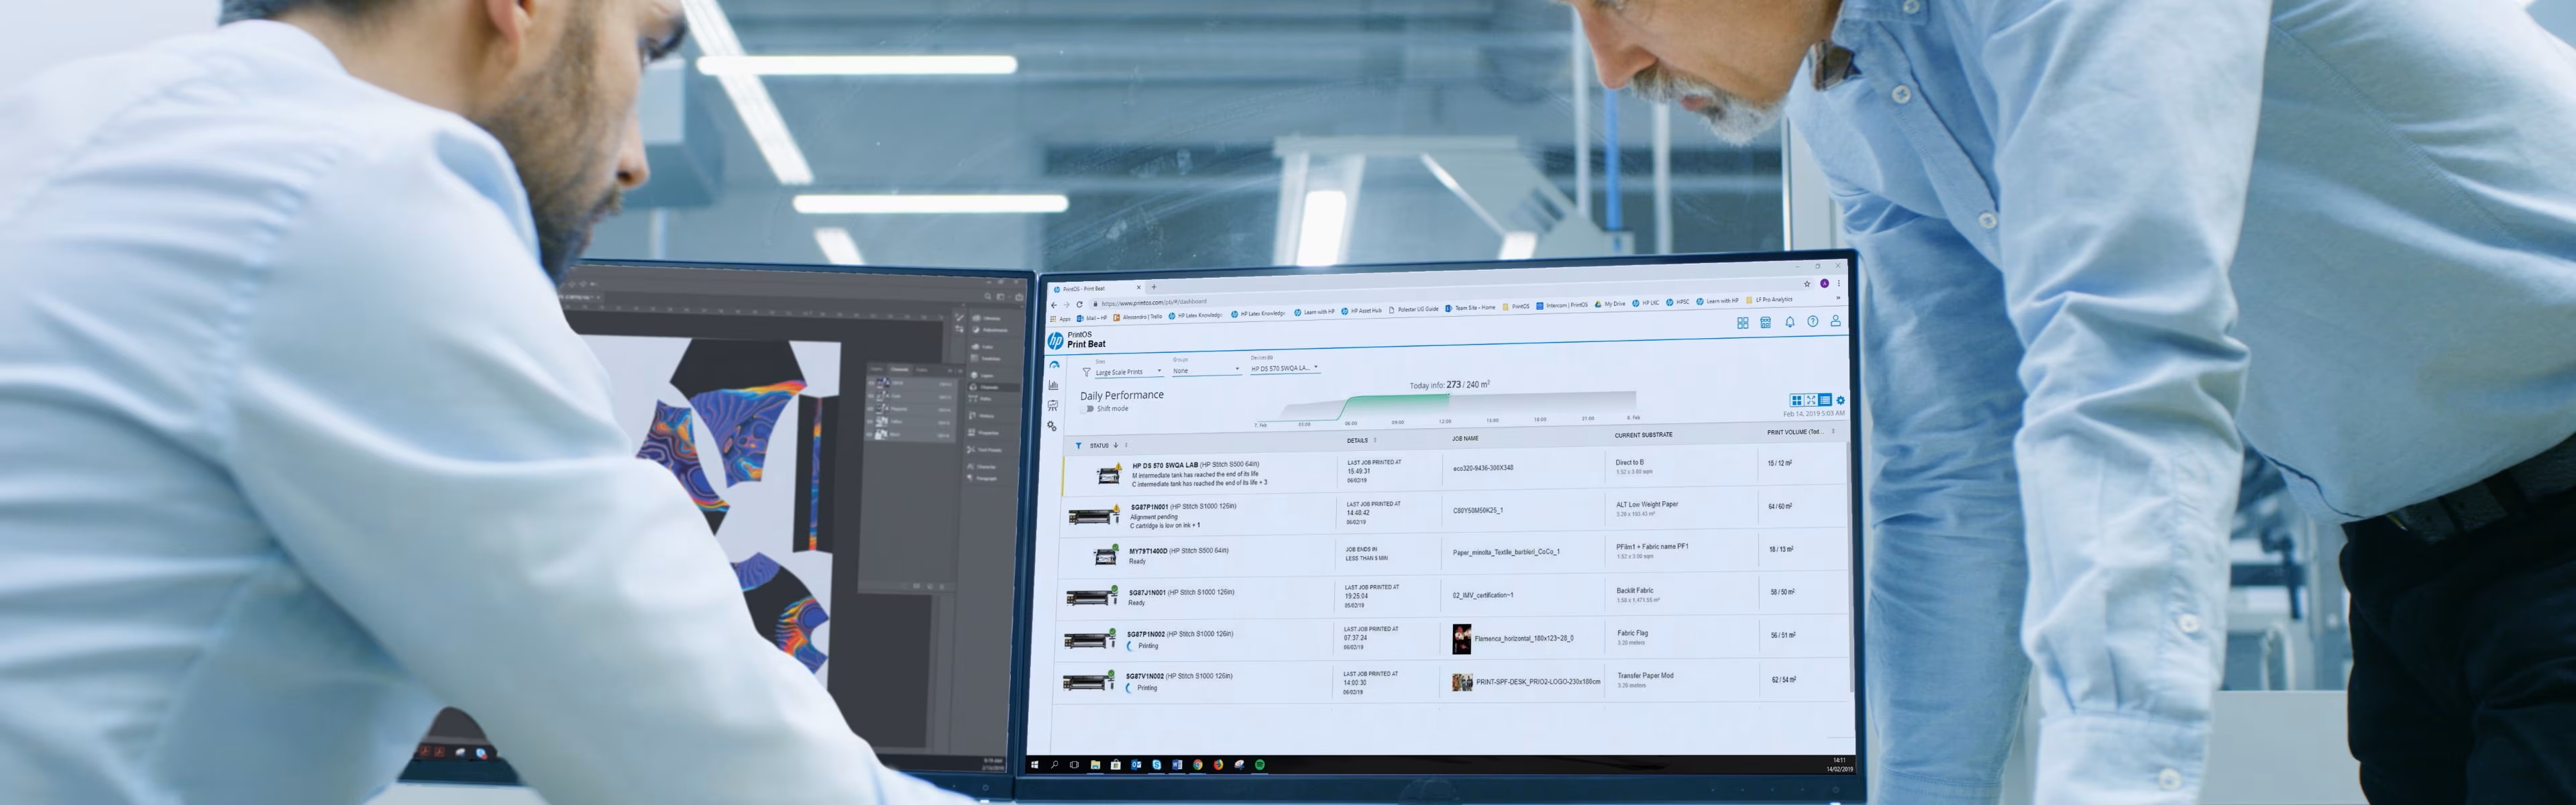Open the Apps bookmark
The image size is (2576, 805).
[1060, 319]
